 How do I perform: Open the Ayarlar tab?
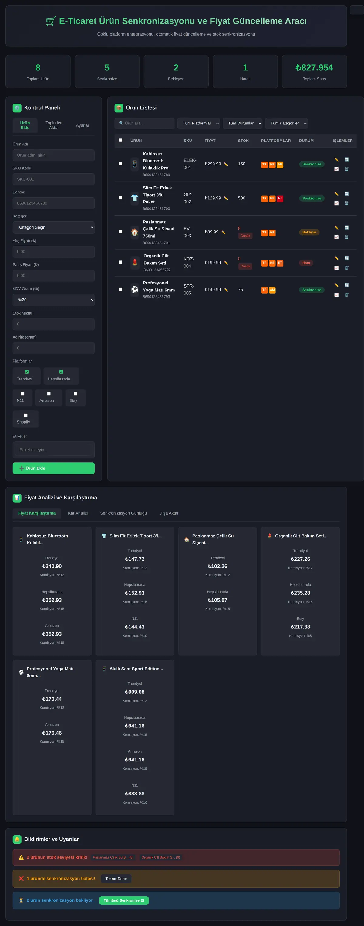(83, 125)
